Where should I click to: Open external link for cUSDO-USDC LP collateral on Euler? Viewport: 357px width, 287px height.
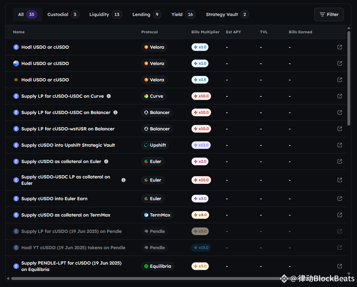click(339, 180)
